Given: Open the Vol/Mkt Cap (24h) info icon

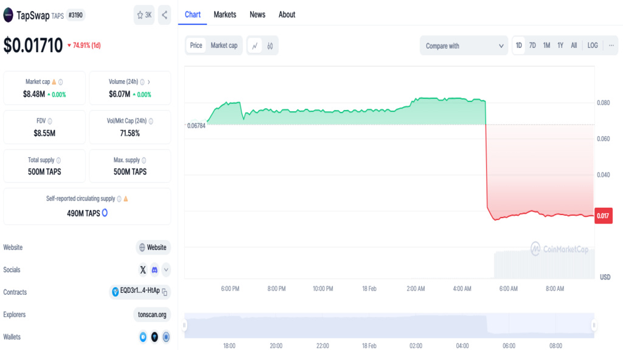Looking at the screenshot, I should pyautogui.click(x=151, y=121).
